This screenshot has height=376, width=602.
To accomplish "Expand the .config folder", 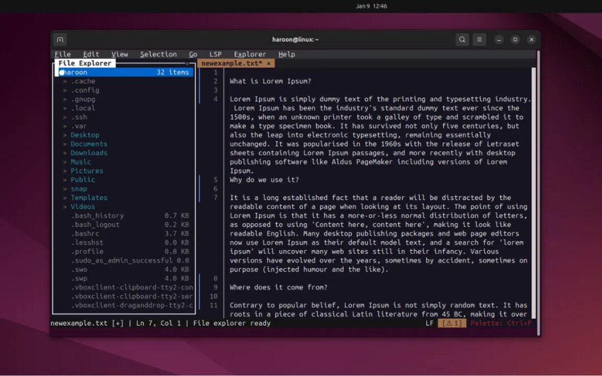I will click(85, 90).
